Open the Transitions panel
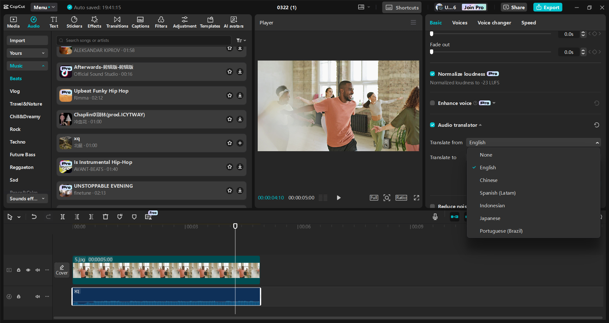The image size is (609, 323). click(117, 22)
